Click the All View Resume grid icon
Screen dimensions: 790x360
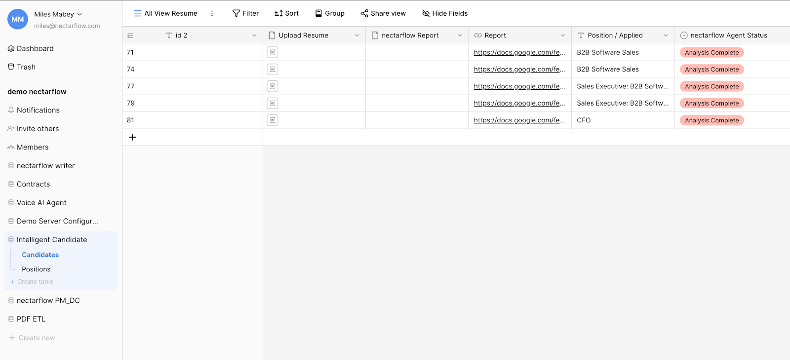138,13
